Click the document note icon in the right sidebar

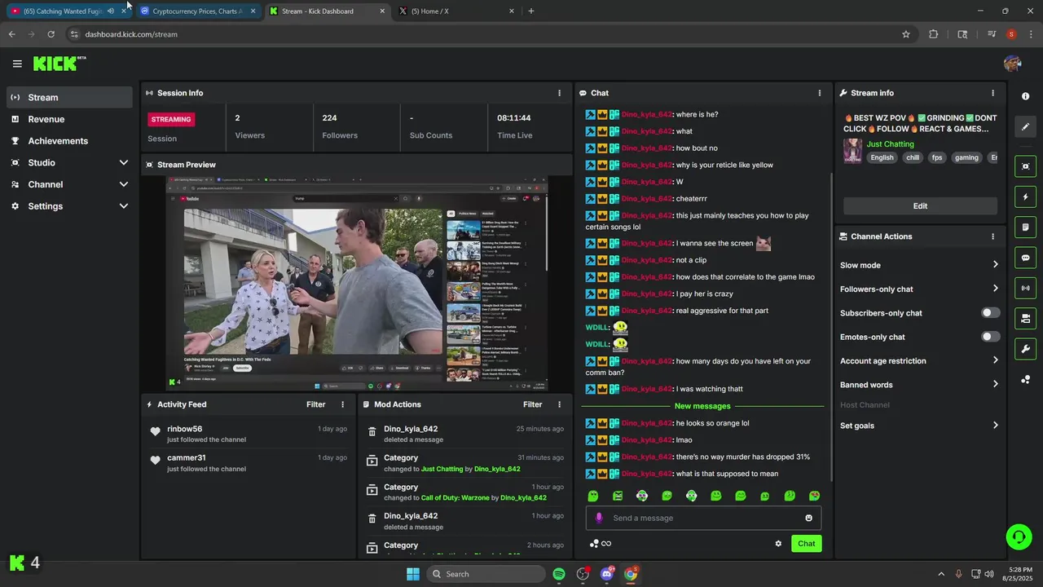coord(1025,227)
